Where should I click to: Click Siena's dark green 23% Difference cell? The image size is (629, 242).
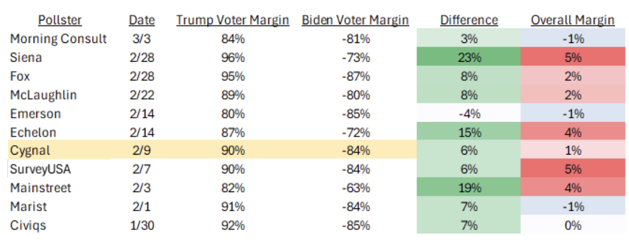(469, 58)
